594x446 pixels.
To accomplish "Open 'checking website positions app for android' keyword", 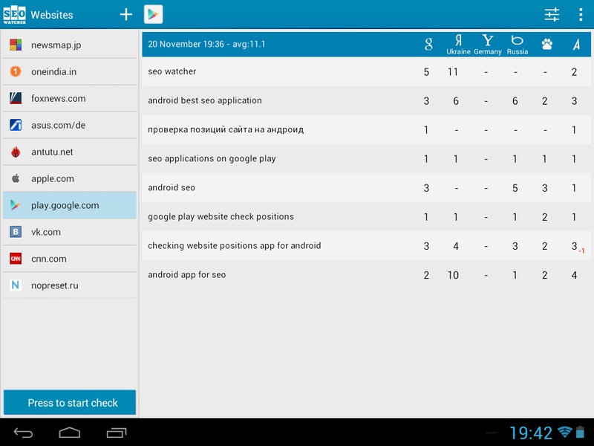I will 366,245.
